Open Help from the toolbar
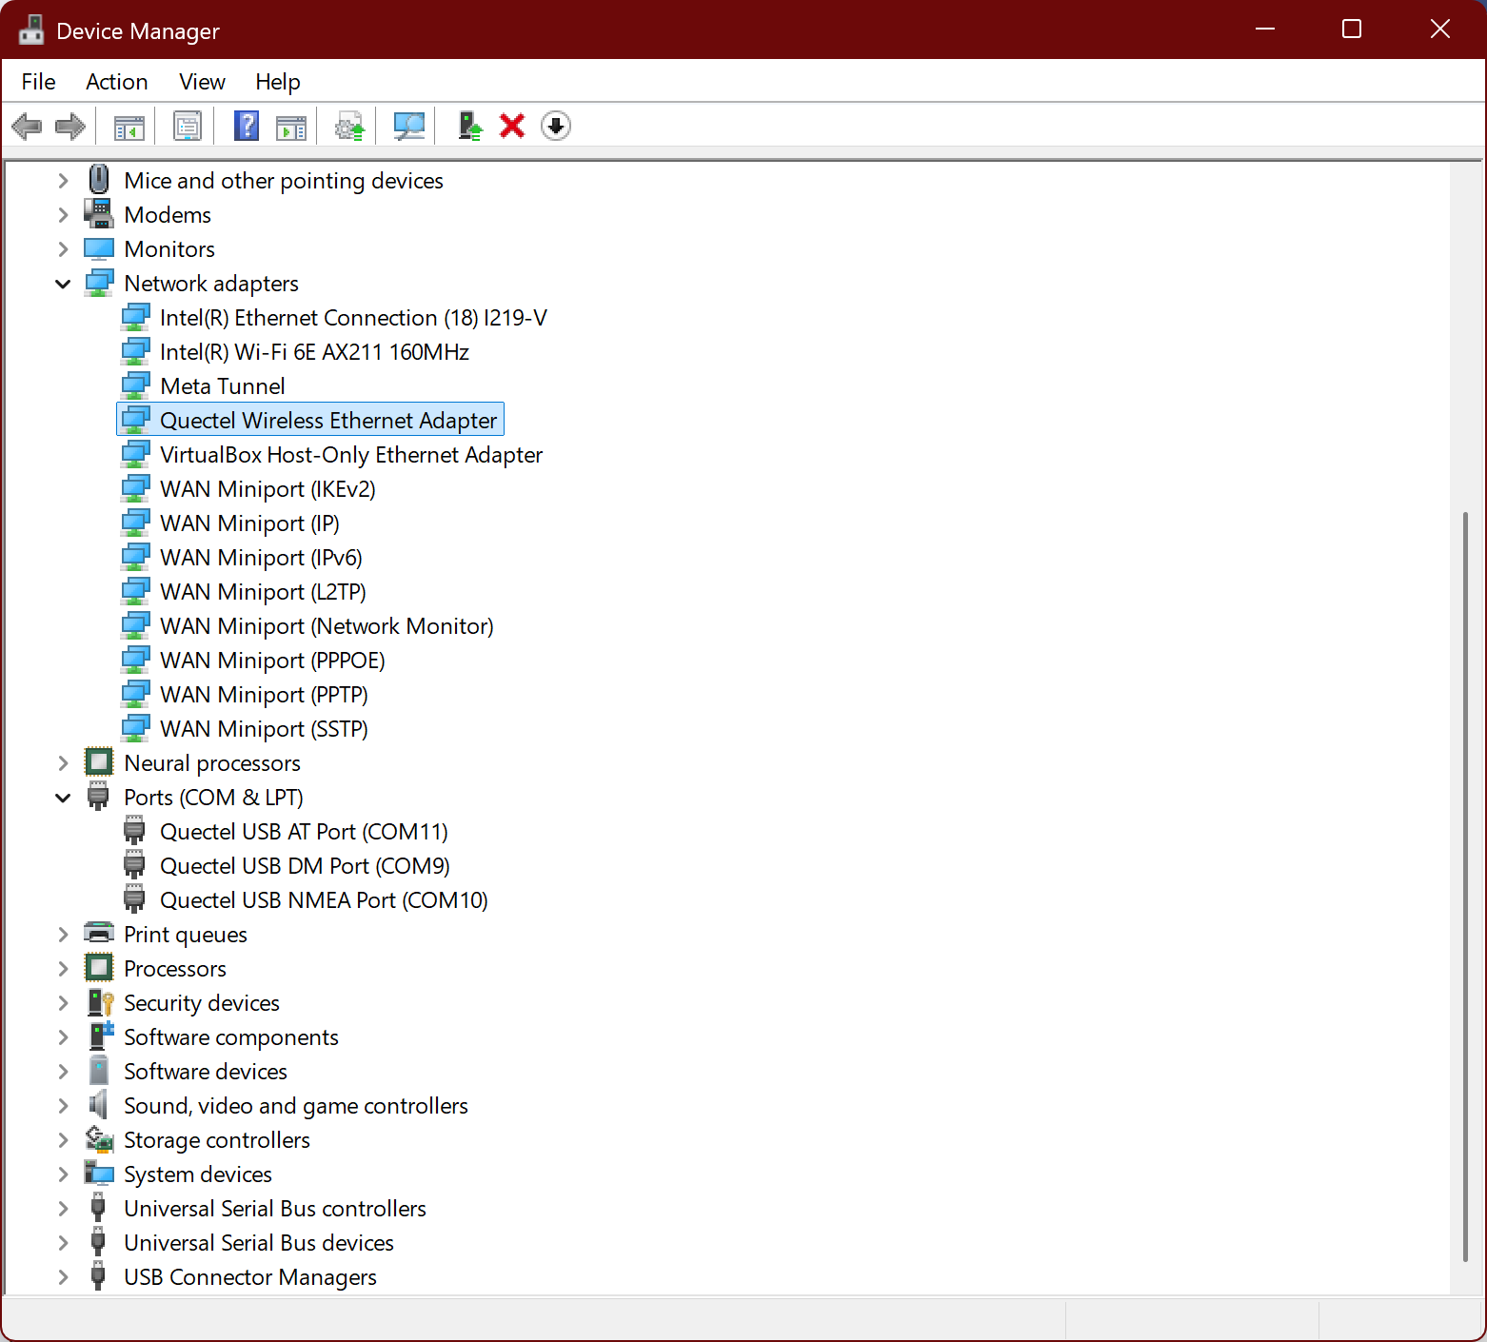The image size is (1487, 1342). pyautogui.click(x=246, y=126)
